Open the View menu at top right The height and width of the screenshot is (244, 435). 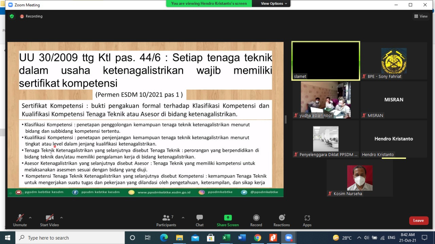(x=421, y=16)
